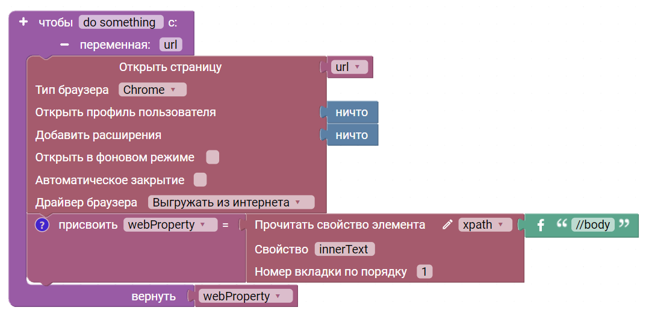This screenshot has width=646, height=316.
Task: Edit the tab number field '1'
Action: tap(425, 272)
